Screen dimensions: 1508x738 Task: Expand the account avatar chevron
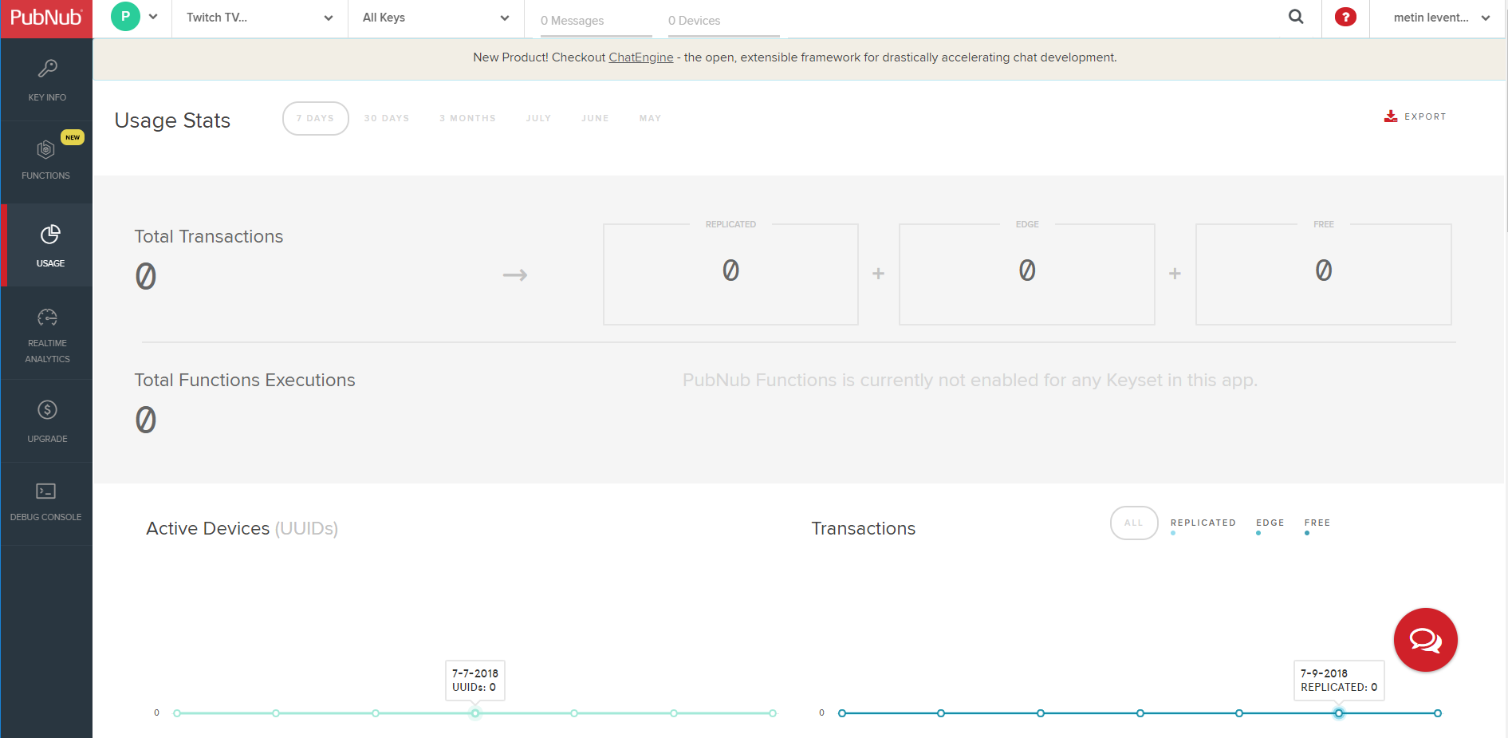pos(153,17)
